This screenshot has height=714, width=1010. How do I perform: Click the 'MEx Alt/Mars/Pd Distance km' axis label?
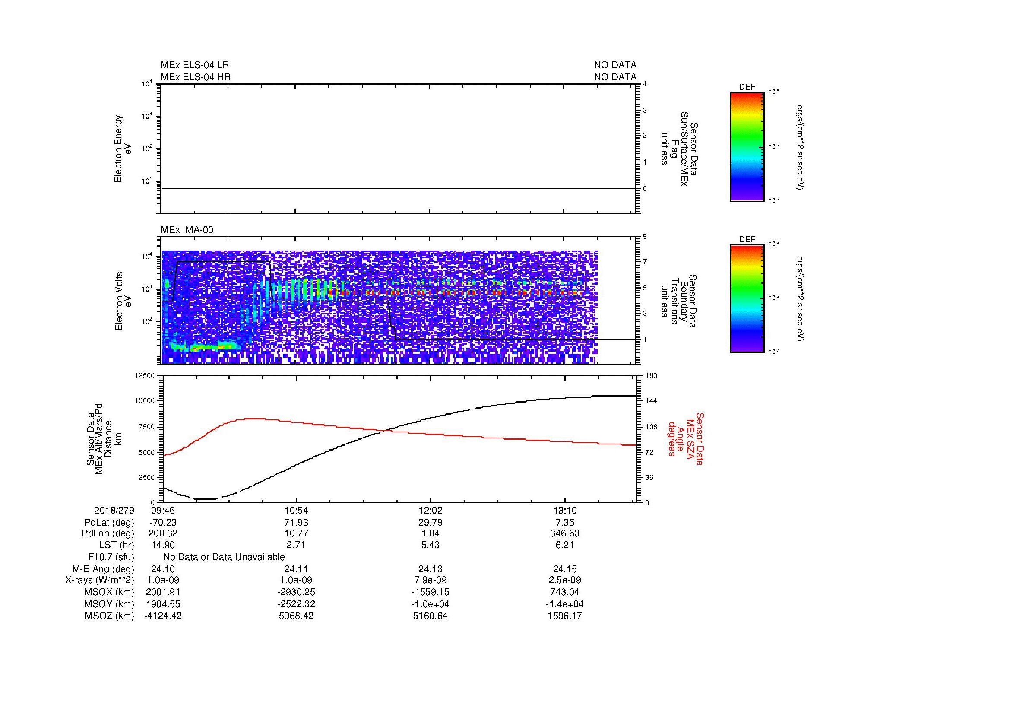[103, 438]
